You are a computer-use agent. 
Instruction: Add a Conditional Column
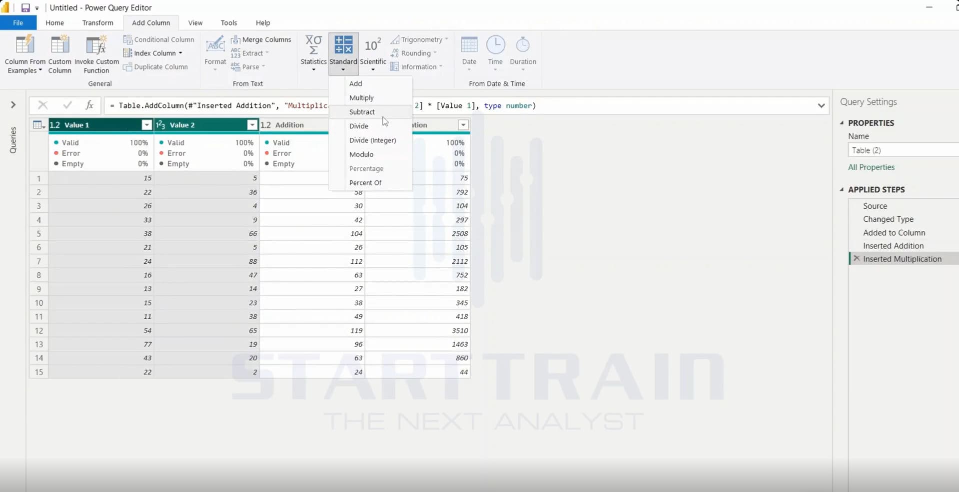pyautogui.click(x=159, y=39)
